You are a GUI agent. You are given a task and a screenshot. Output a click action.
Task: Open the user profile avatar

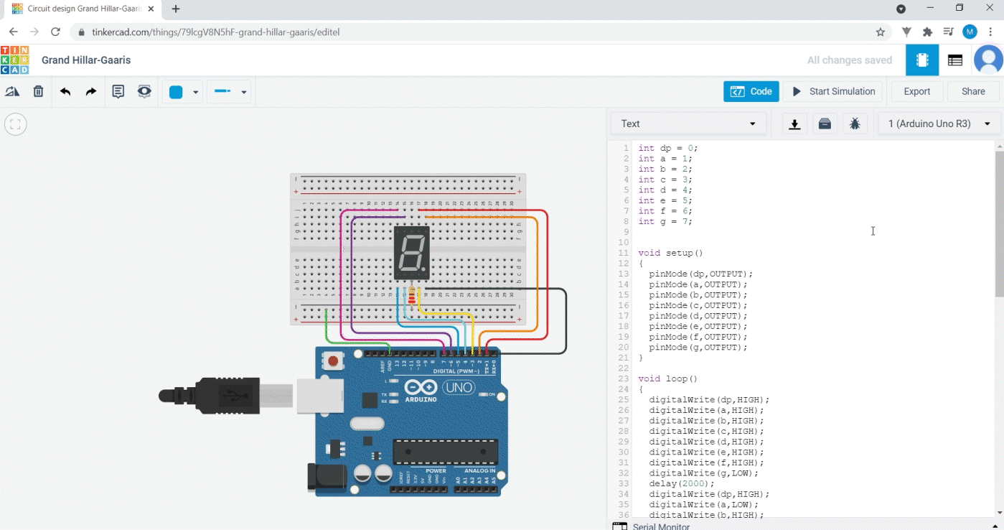click(x=988, y=60)
